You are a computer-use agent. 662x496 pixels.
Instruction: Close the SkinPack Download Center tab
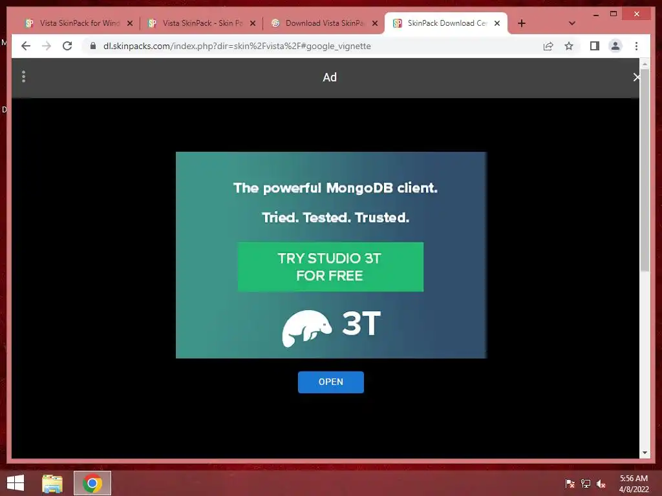pyautogui.click(x=497, y=23)
